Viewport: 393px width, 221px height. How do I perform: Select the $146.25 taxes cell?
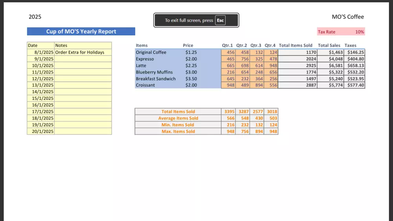354,52
